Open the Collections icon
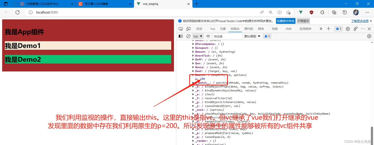The image size is (374, 145). (334, 12)
